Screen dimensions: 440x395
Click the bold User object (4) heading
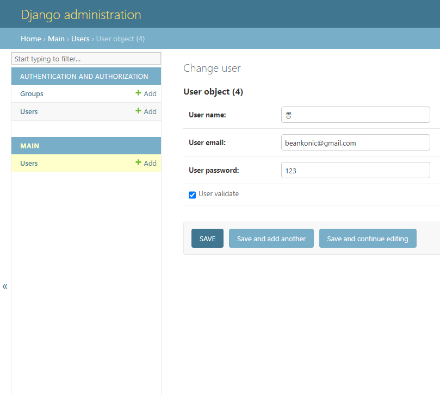click(x=213, y=92)
